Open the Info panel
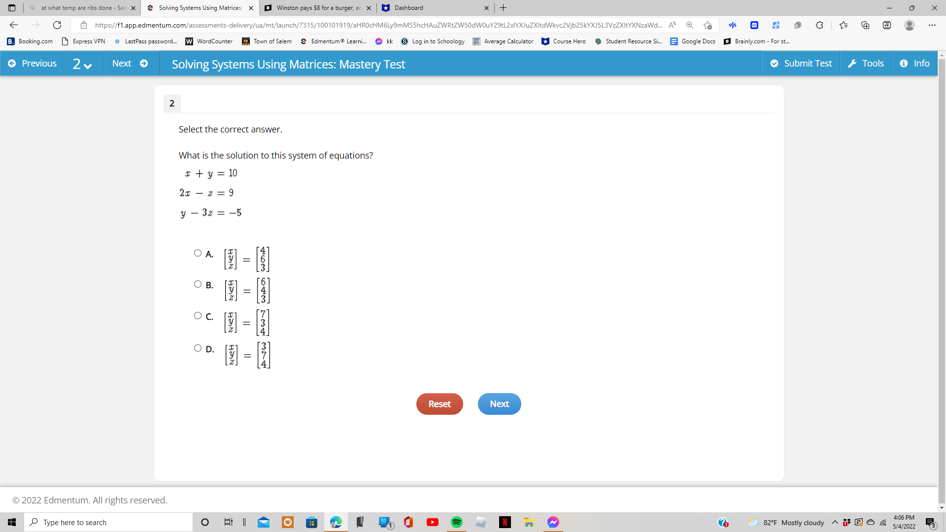Screen dimensions: 946x532 [914, 64]
